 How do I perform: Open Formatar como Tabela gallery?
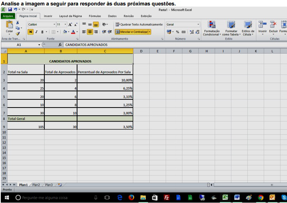click(x=231, y=26)
